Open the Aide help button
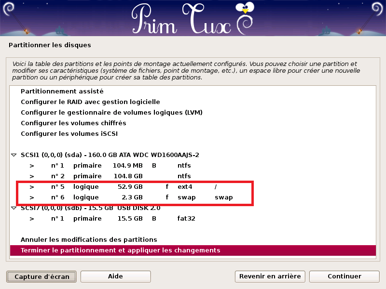386x289 pixels. click(x=115, y=276)
